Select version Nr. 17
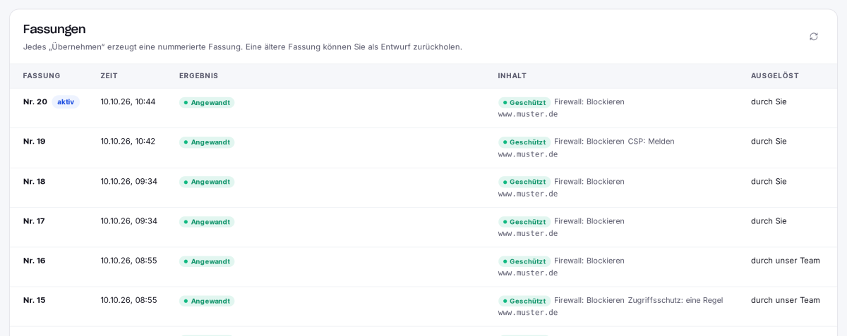 tap(34, 220)
